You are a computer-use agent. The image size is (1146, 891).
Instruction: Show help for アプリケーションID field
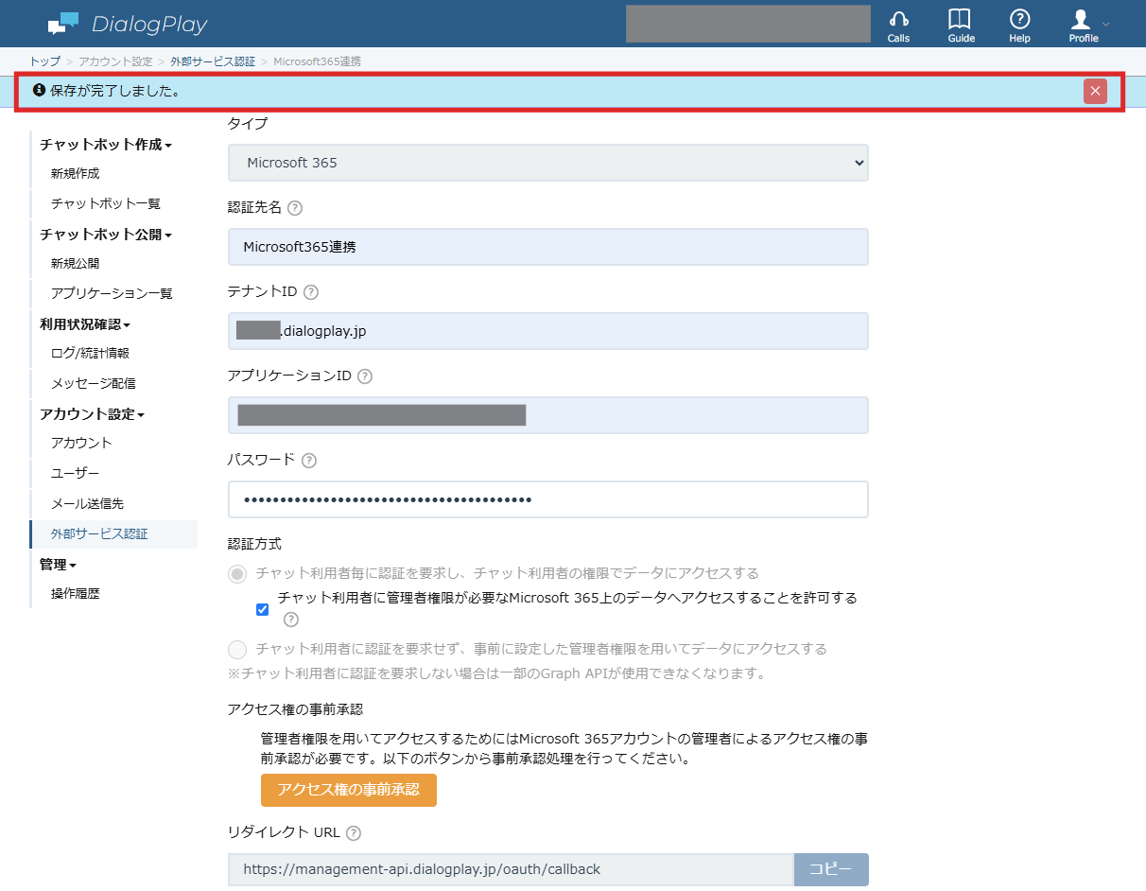[x=365, y=376]
